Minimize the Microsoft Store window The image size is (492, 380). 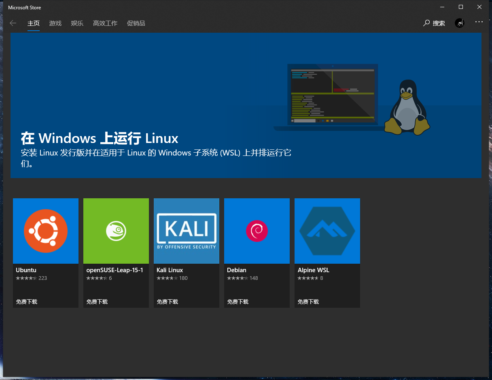pos(442,7)
